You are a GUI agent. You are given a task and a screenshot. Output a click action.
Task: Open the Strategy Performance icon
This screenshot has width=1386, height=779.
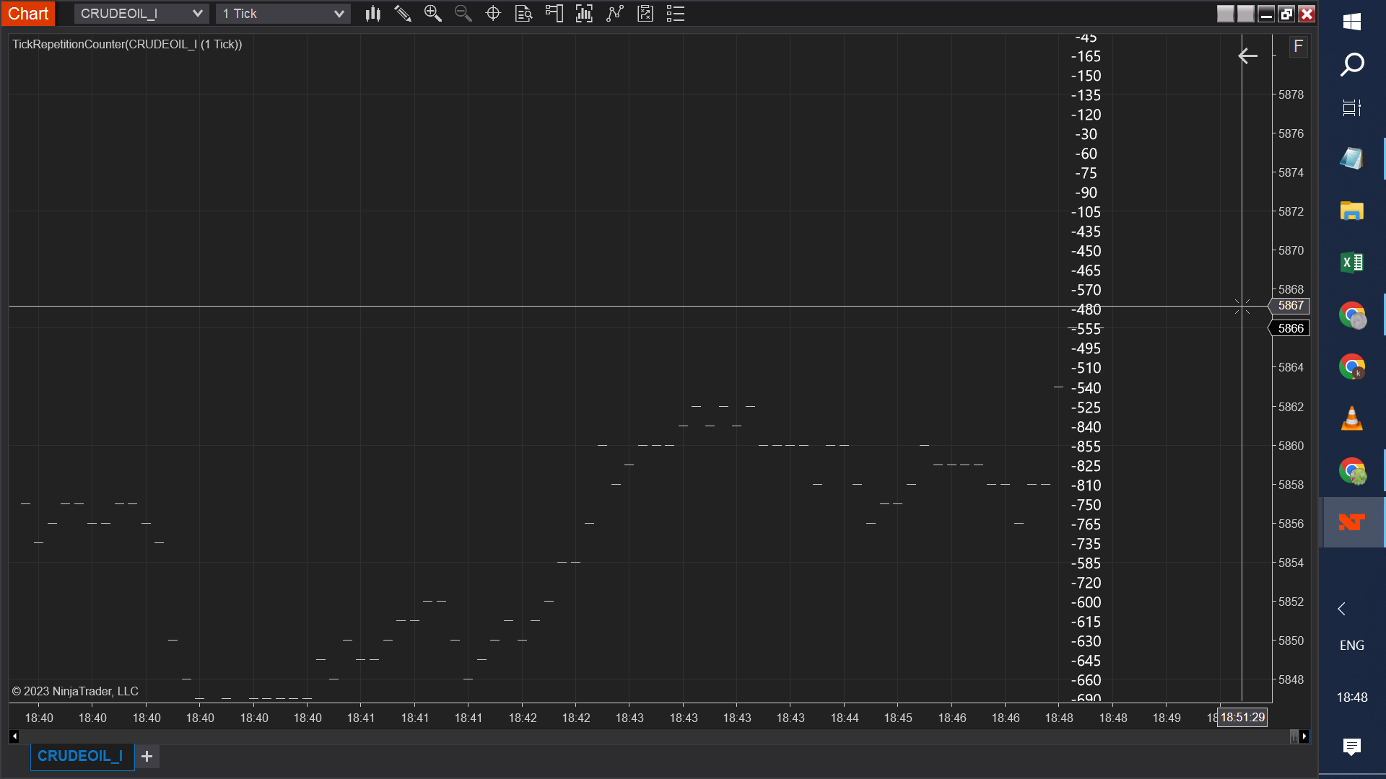[645, 14]
